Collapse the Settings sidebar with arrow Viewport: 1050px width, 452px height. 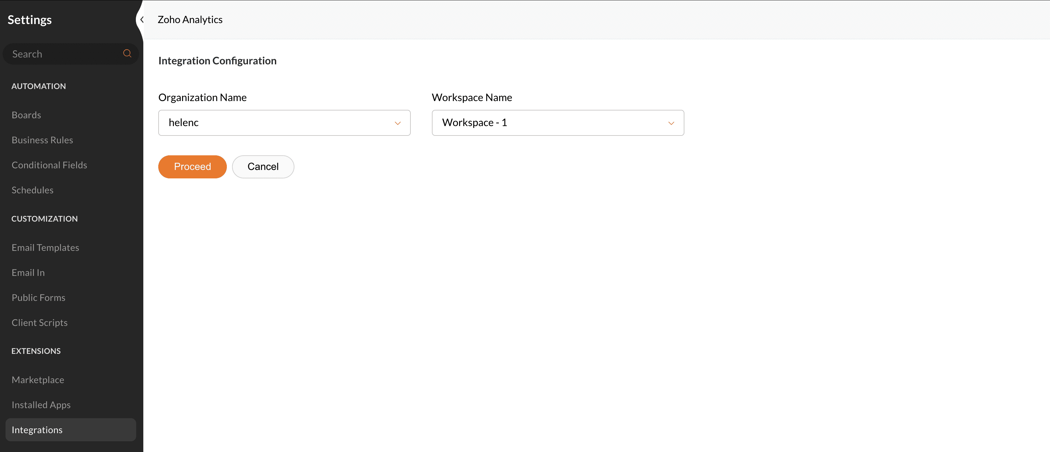click(x=141, y=19)
